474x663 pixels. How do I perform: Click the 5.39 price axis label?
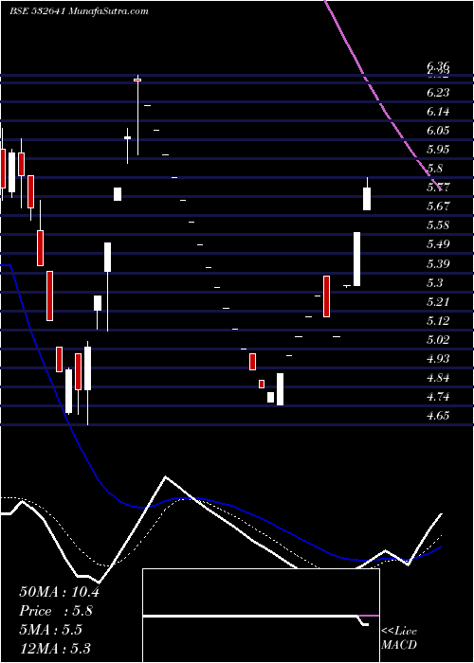438,264
